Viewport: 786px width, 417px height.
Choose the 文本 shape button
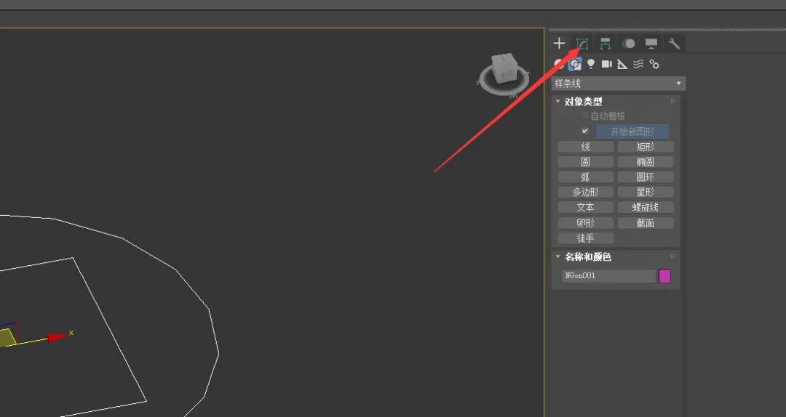click(585, 207)
